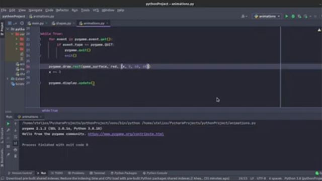Open the user account dropdown in toolbar
322x181 pixels.
point(244,16)
